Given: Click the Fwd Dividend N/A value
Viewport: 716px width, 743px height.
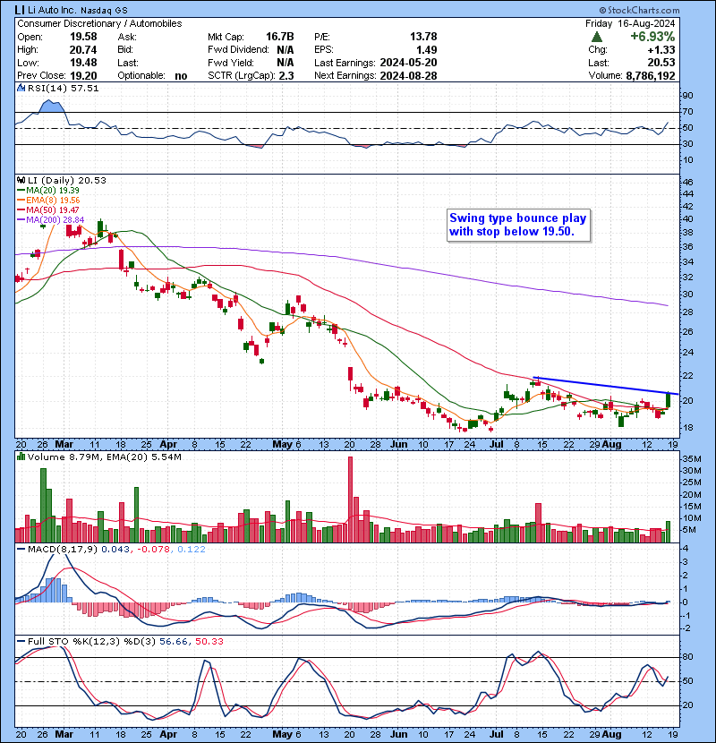Looking at the screenshot, I should (x=286, y=50).
